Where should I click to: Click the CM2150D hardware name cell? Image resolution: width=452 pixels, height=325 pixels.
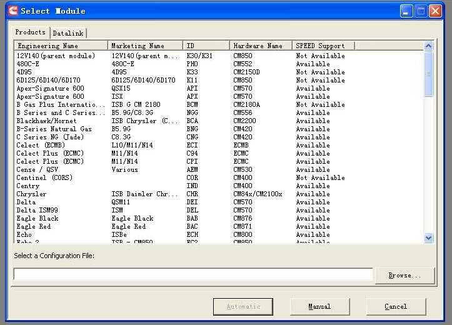point(246,72)
